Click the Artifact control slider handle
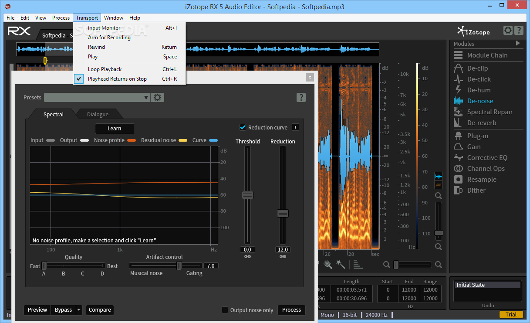 179,265
